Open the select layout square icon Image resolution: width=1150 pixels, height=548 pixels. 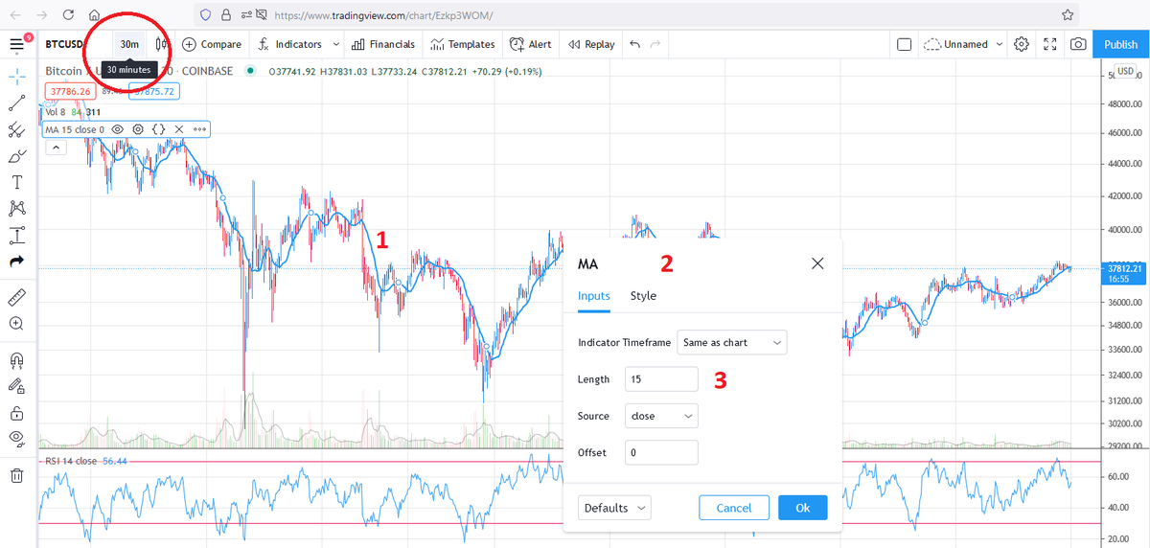click(x=904, y=44)
